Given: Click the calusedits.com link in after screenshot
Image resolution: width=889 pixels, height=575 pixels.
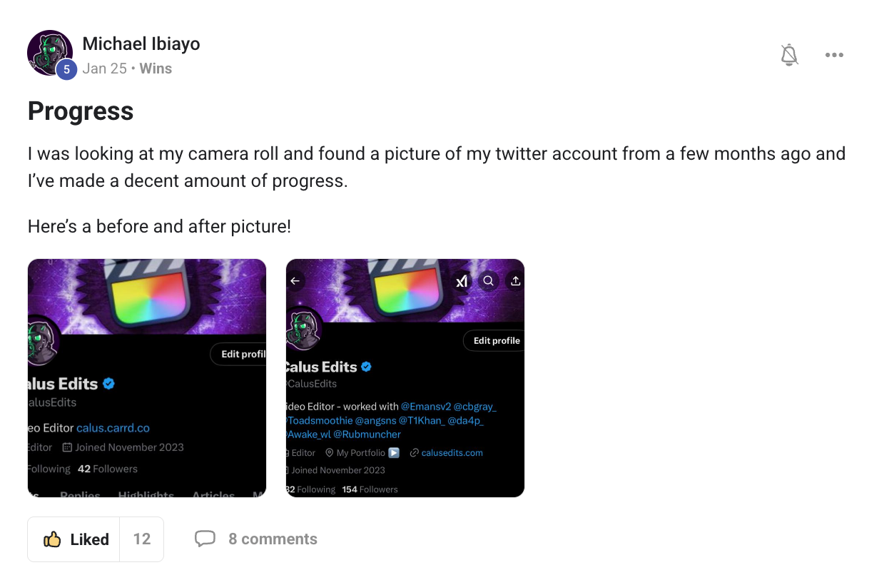Looking at the screenshot, I should [452, 453].
